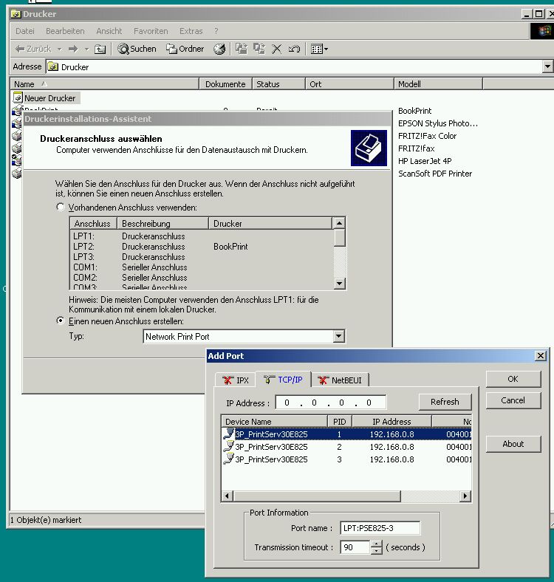The width and height of the screenshot is (554, 582).
Task: Select 'Vorhandenen Anschluss verwenden' radio button
Action: pos(61,208)
